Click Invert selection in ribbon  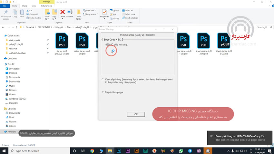[x=130, y=18]
